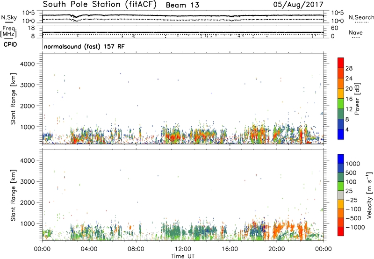Click the solid noise curve dip near 03:00
Viewport: 374px width, 259px height.
(75, 17)
